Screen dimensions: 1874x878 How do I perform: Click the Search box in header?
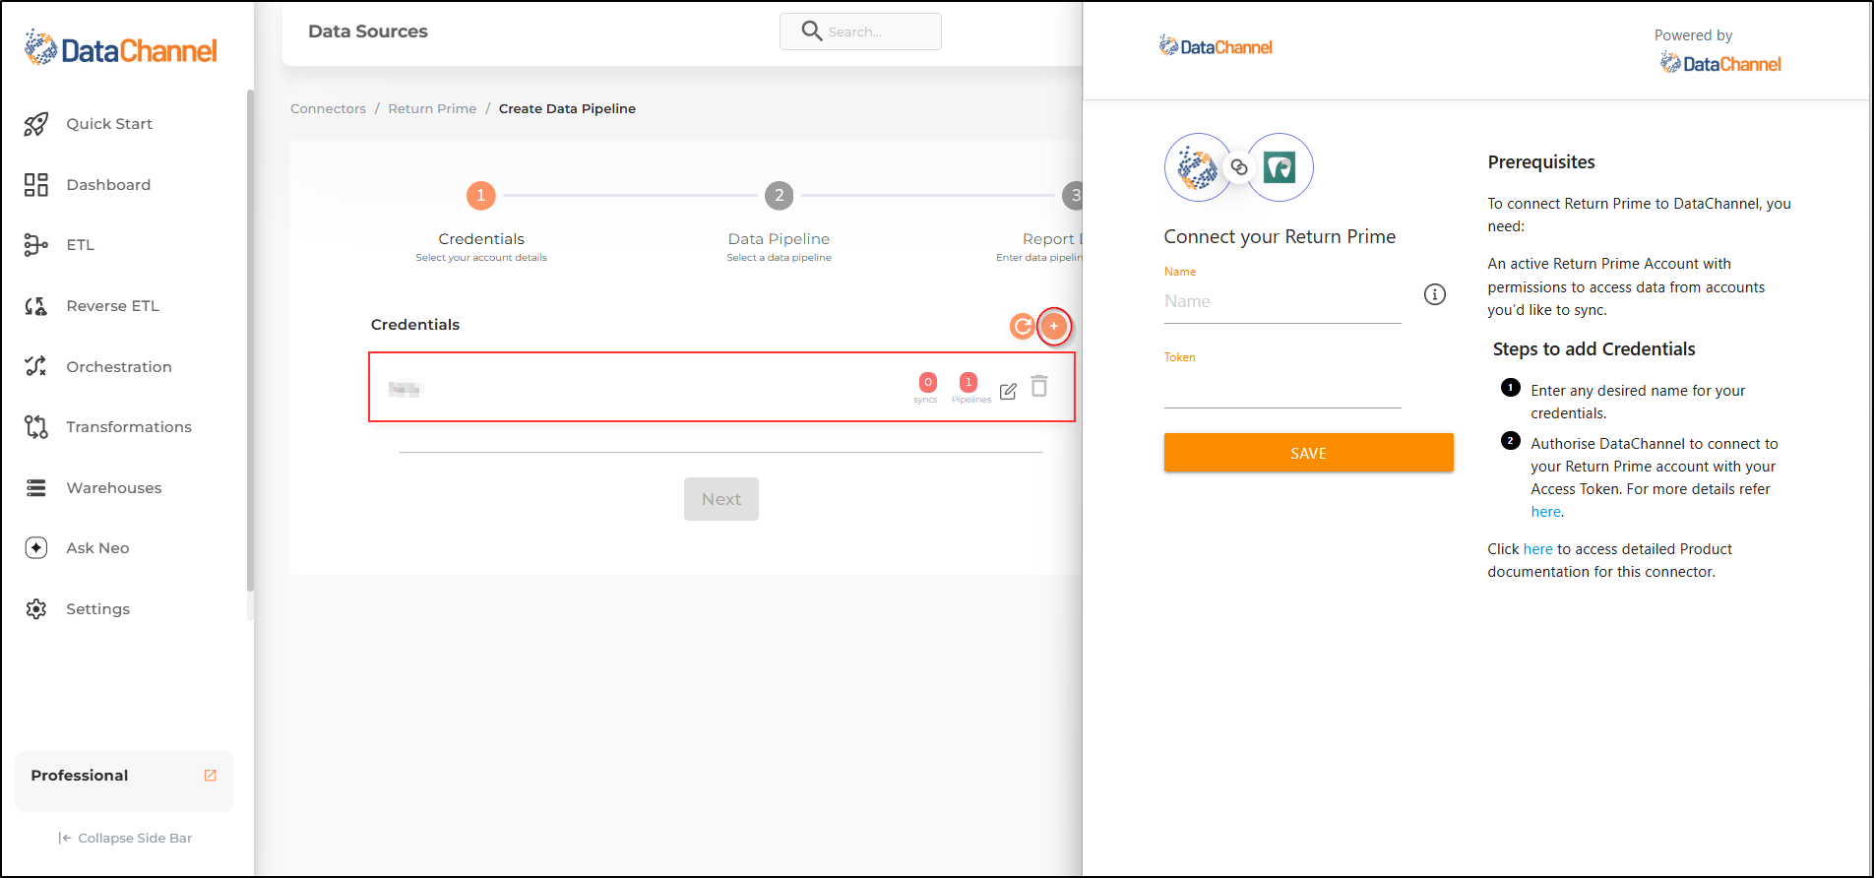pos(860,31)
